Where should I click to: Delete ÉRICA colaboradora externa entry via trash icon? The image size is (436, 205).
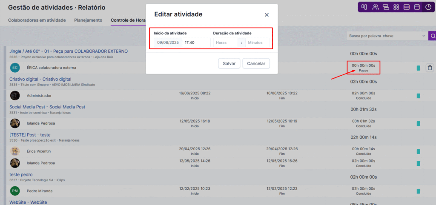click(430, 68)
